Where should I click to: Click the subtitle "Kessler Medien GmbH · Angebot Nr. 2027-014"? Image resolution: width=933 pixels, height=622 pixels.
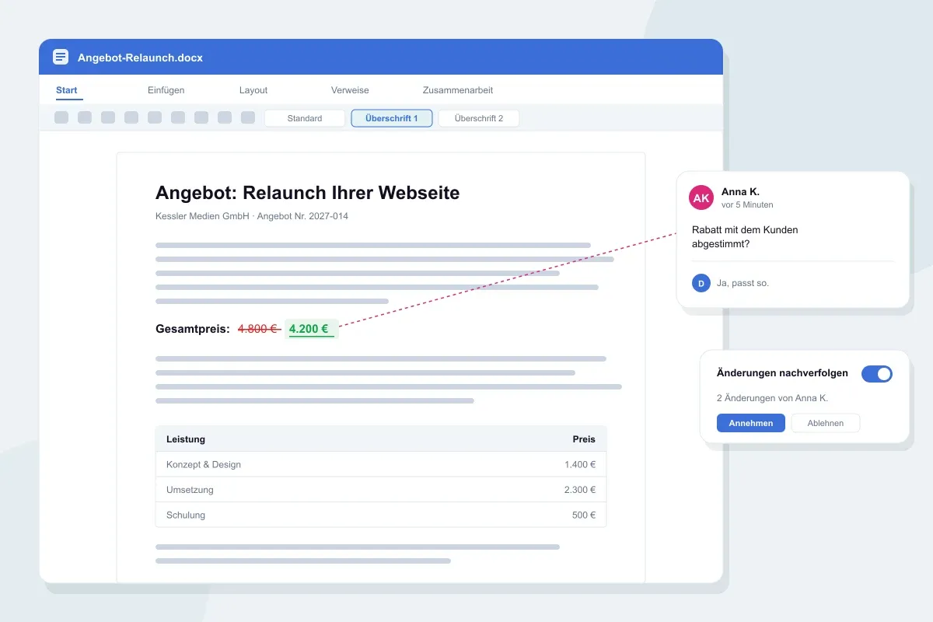click(252, 216)
